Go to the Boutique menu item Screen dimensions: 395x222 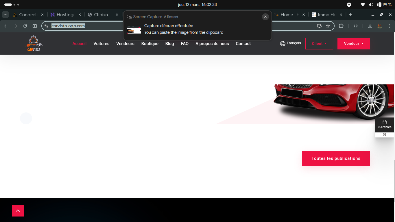(x=150, y=44)
